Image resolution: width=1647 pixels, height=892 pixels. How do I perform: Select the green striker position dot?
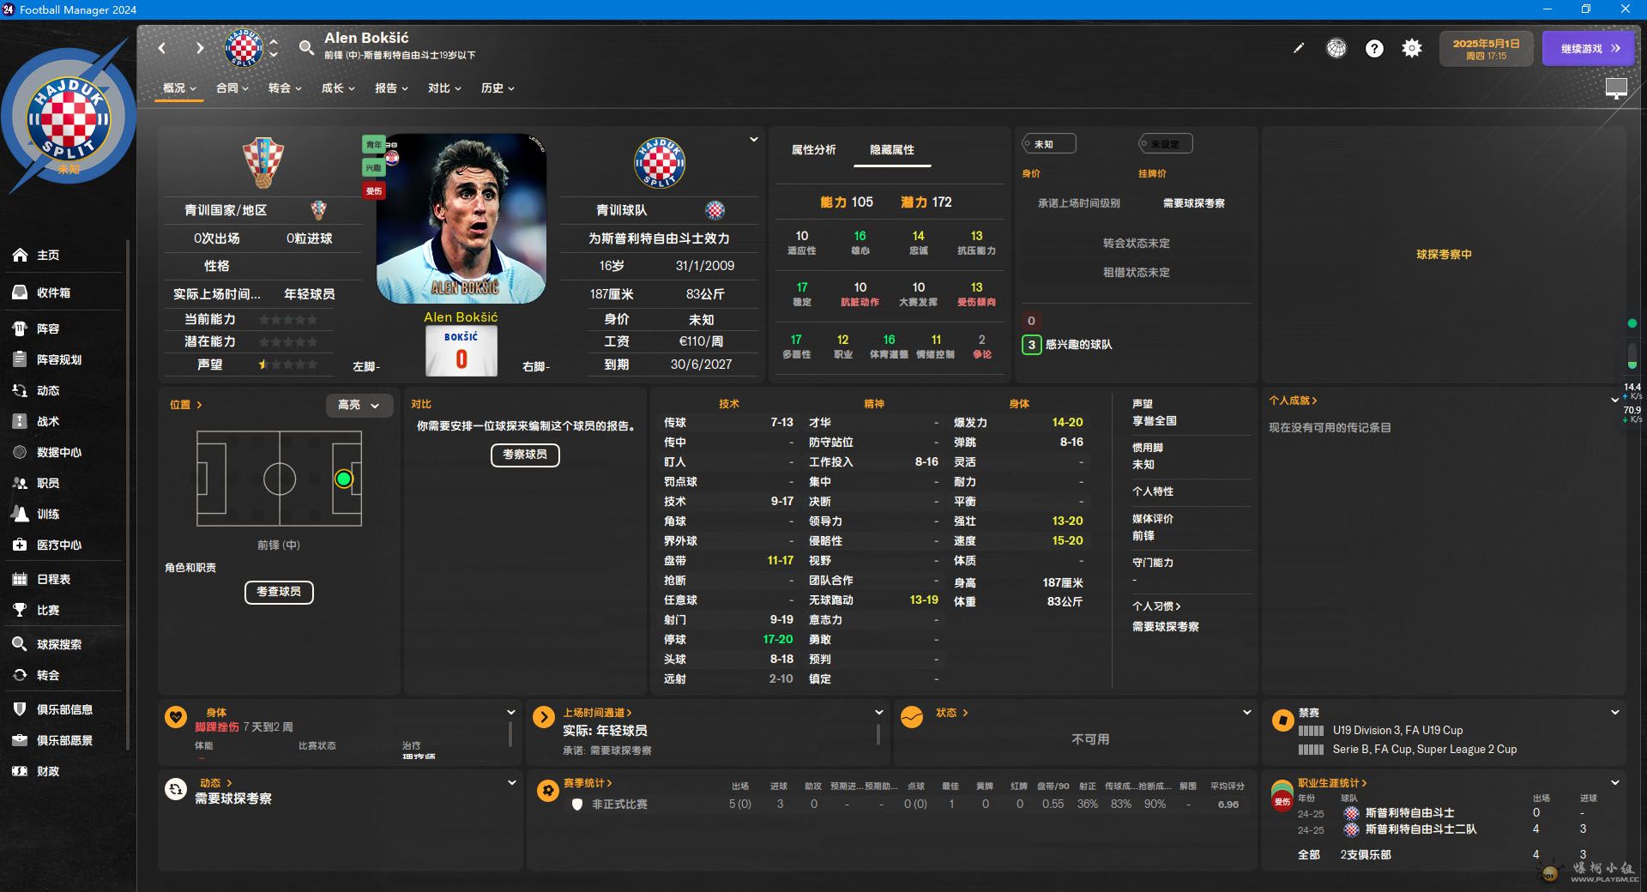click(x=344, y=479)
